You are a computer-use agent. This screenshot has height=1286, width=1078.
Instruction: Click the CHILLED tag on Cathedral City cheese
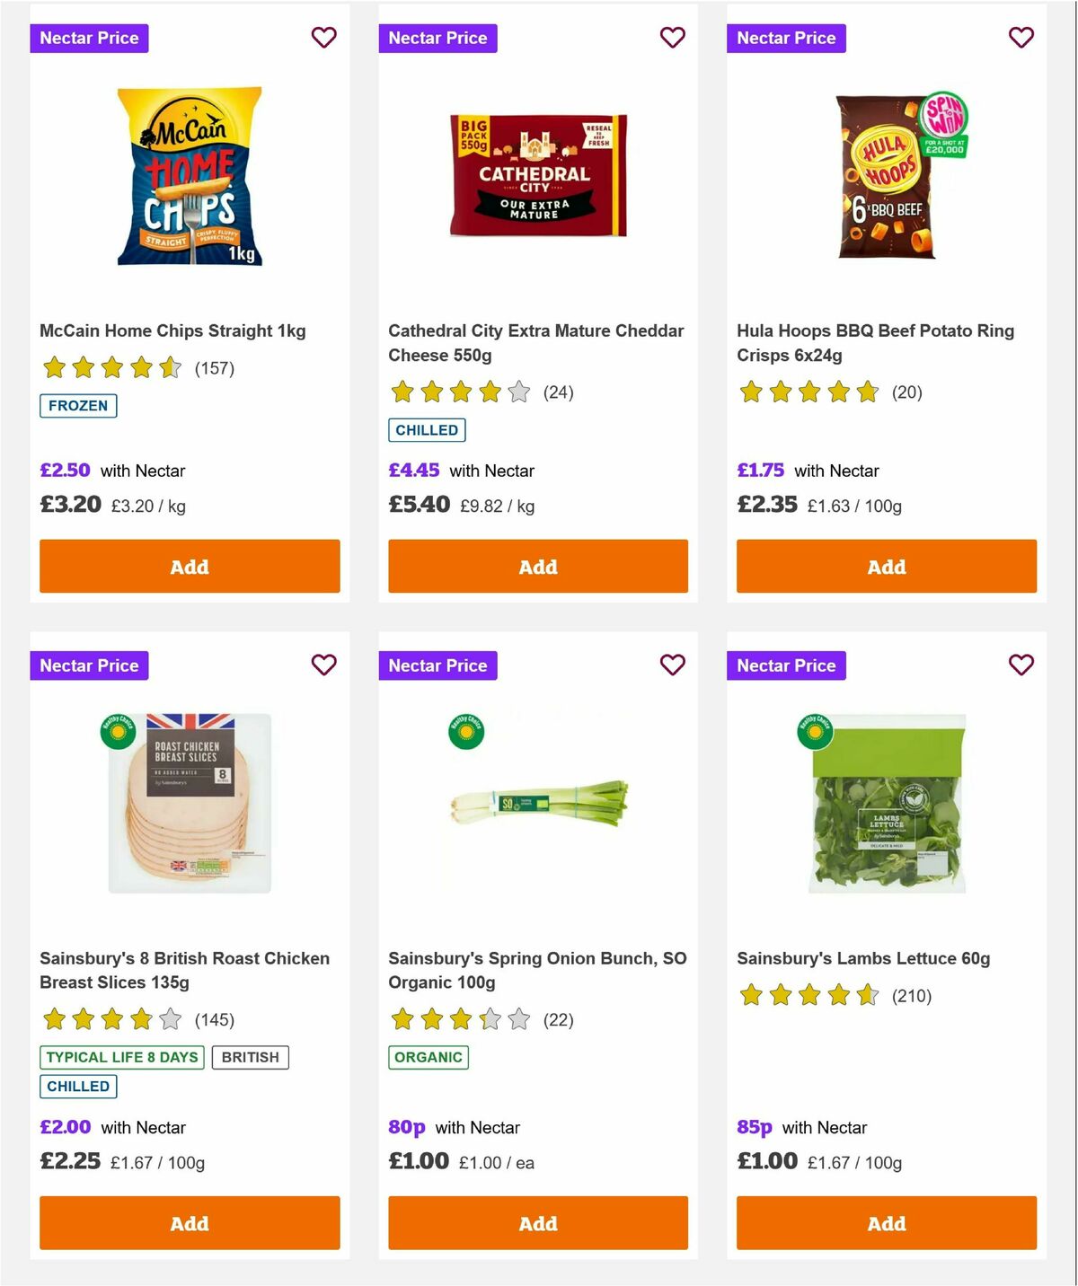427,430
